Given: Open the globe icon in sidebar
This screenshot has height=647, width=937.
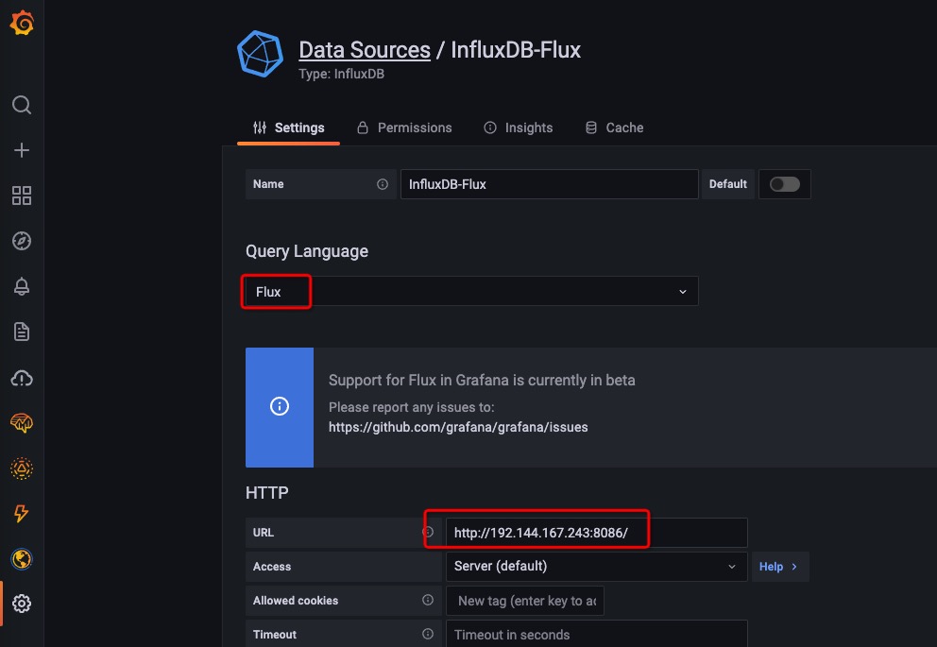Looking at the screenshot, I should click(22, 558).
